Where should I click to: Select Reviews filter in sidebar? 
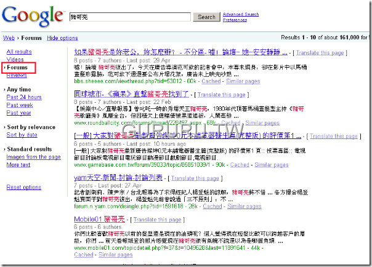[x=17, y=75]
